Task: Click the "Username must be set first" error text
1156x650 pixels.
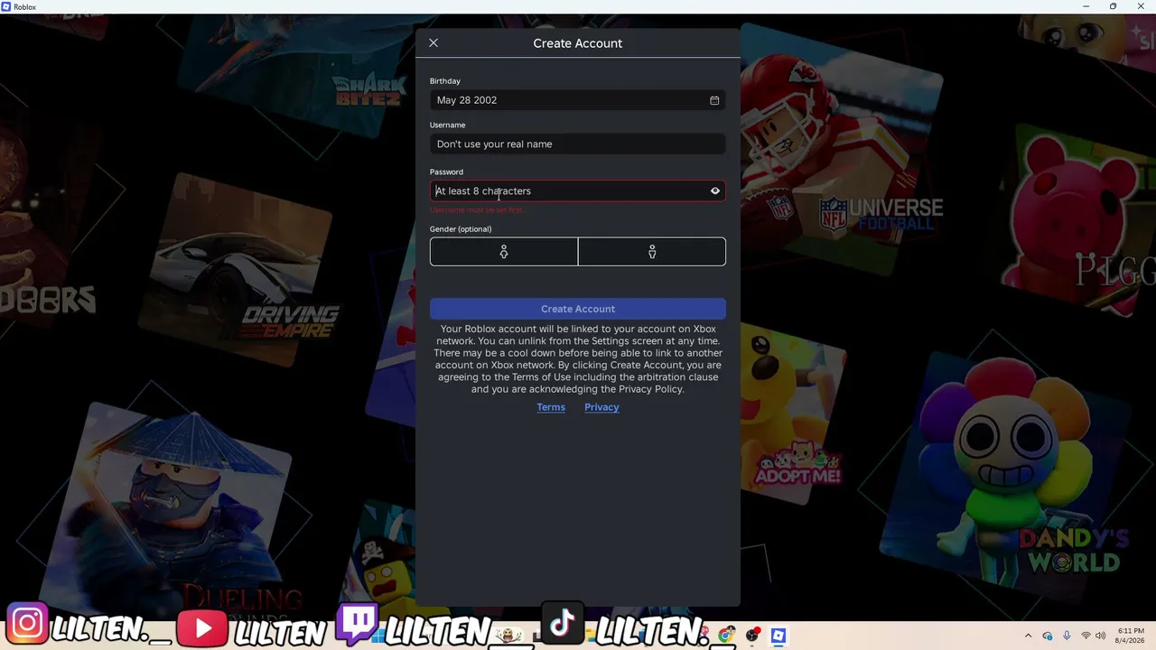Action: pyautogui.click(x=476, y=210)
